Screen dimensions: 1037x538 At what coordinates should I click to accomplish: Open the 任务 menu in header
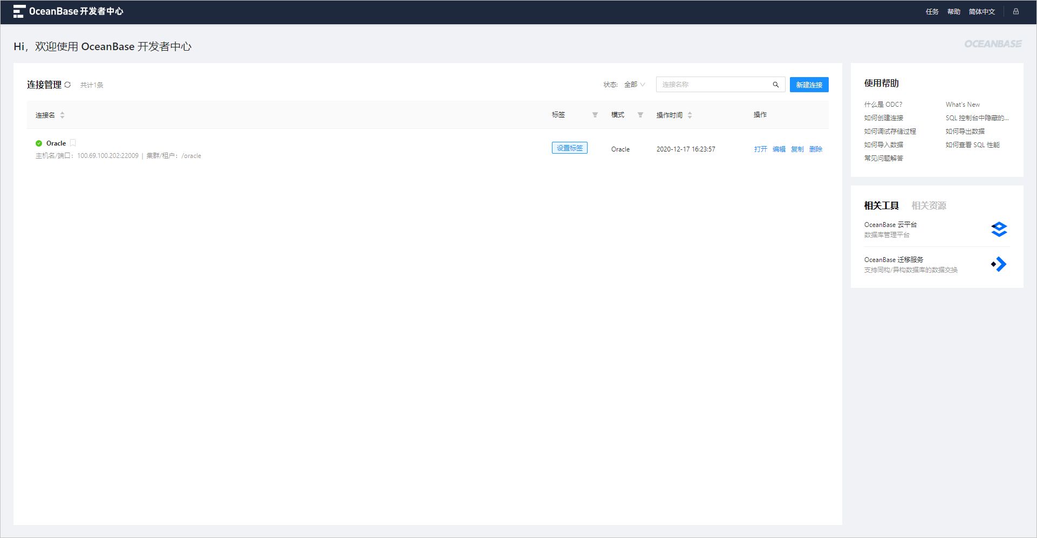pos(932,12)
